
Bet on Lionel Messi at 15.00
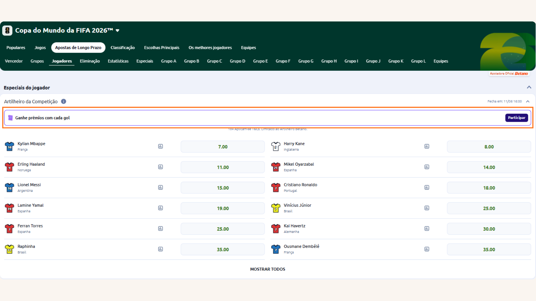point(223,188)
